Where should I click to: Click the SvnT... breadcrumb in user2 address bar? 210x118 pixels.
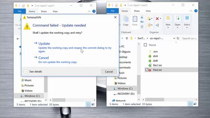click(x=141, y=38)
